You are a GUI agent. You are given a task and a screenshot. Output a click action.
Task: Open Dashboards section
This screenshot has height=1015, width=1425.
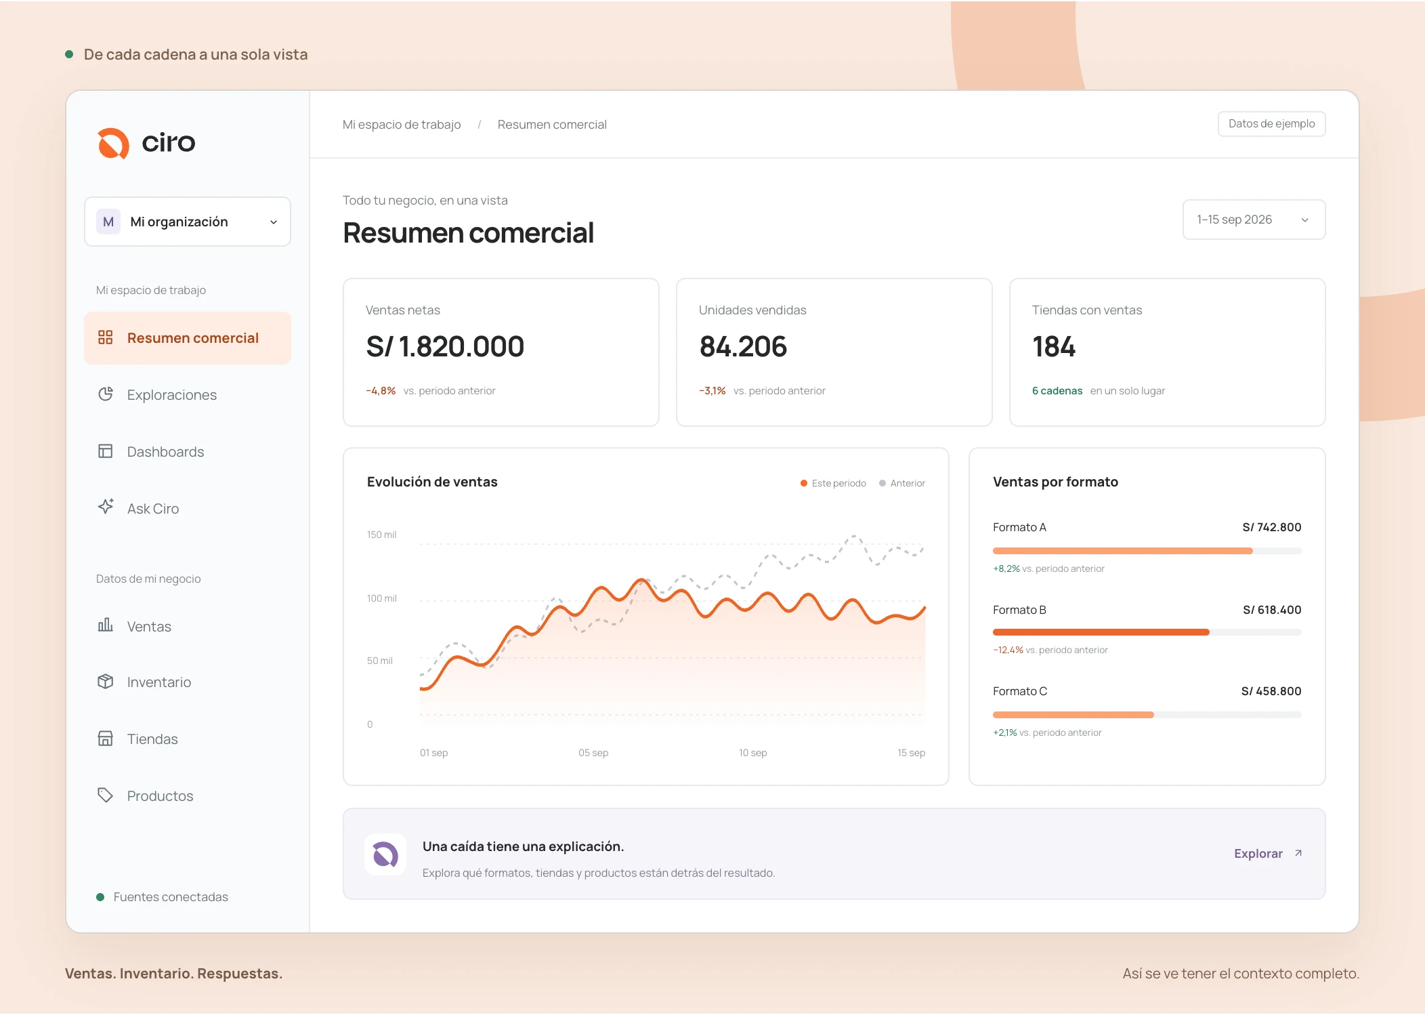[x=188, y=452]
